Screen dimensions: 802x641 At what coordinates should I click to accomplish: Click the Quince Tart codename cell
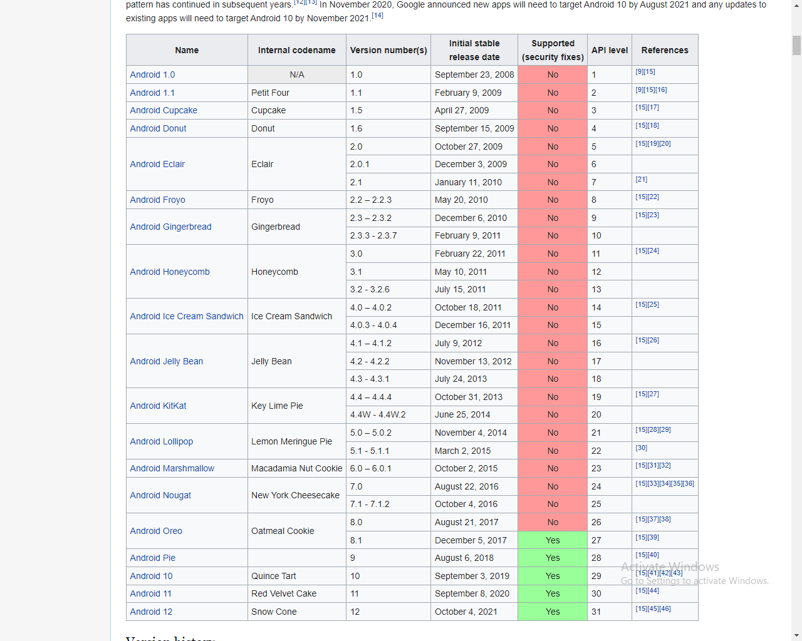[297, 576]
